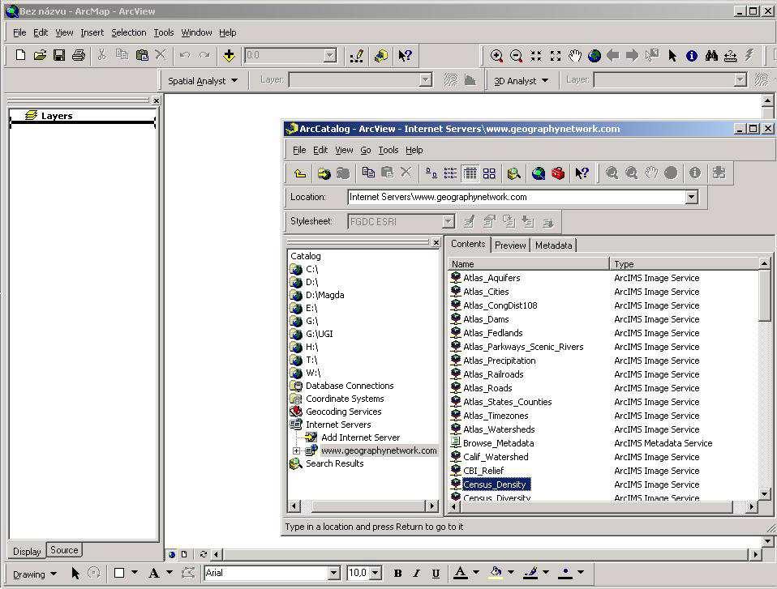The image size is (777, 589).
Task: Open ArcMap Insert menu
Action: pyautogui.click(x=92, y=32)
